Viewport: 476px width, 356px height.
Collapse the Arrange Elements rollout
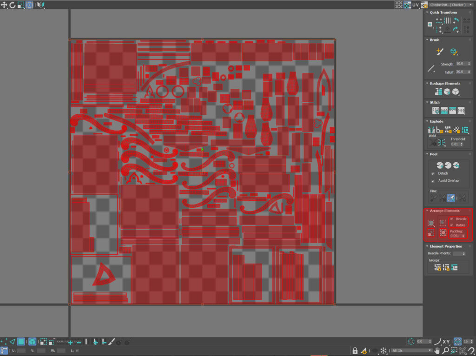[427, 211]
